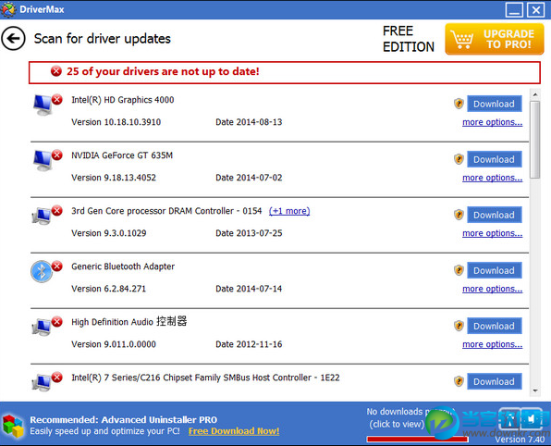Click the shield icon beside SMBus Host Controller Download
This screenshot has height=446, width=551.
(x=459, y=381)
